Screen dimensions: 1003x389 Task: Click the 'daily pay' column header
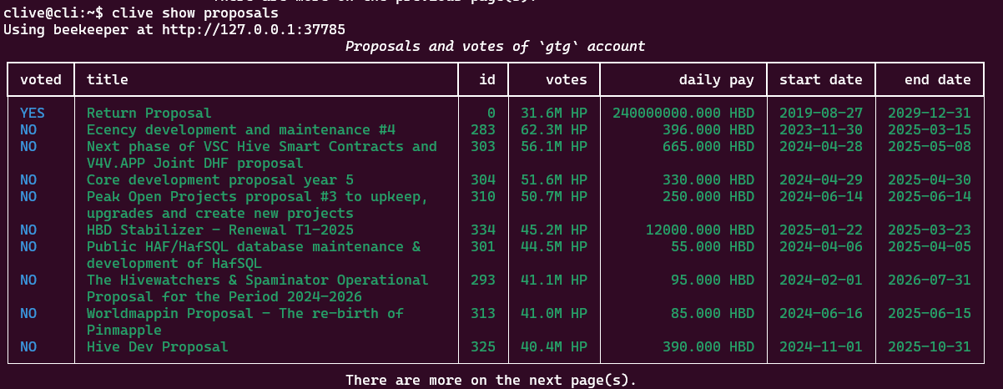[716, 79]
